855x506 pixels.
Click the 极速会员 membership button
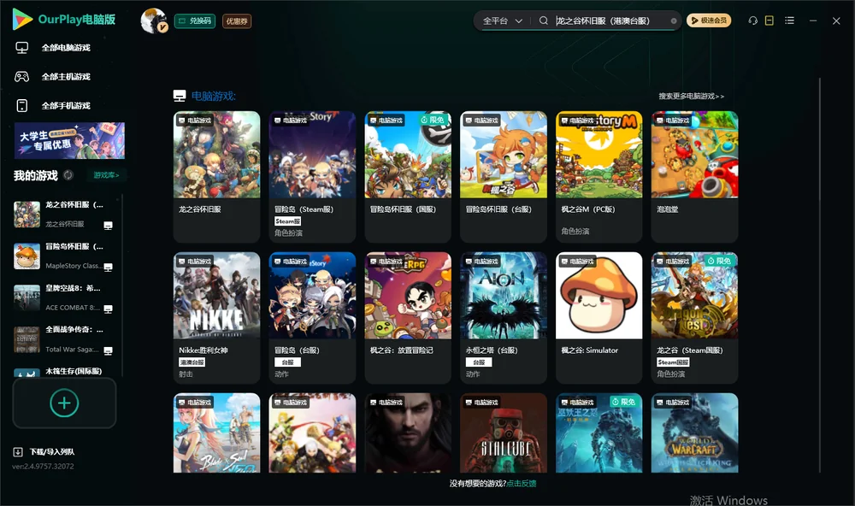(x=708, y=21)
